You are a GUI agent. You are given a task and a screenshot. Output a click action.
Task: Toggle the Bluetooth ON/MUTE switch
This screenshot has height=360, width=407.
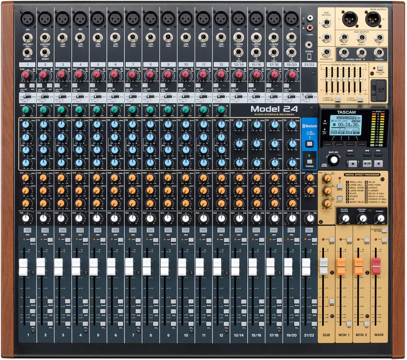[x=310, y=144]
